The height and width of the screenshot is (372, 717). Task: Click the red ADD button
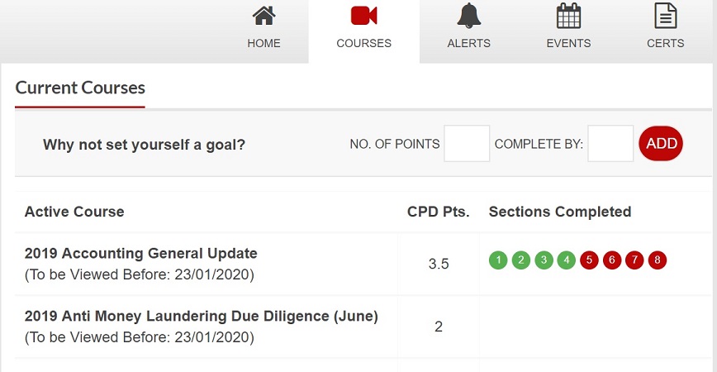point(661,144)
